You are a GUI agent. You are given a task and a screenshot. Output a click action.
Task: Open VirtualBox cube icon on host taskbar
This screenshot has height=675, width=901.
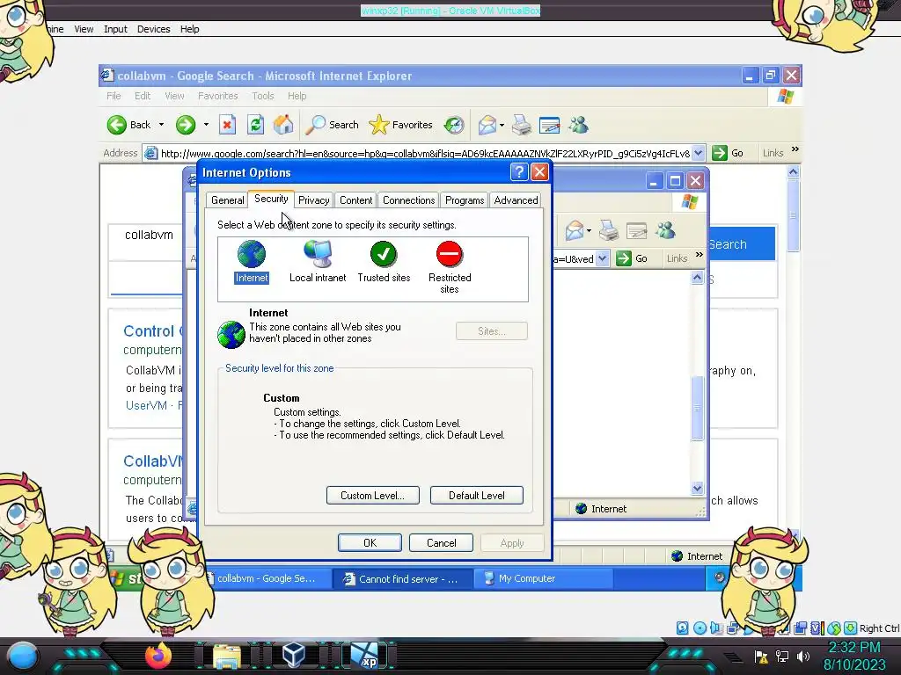coord(294,656)
